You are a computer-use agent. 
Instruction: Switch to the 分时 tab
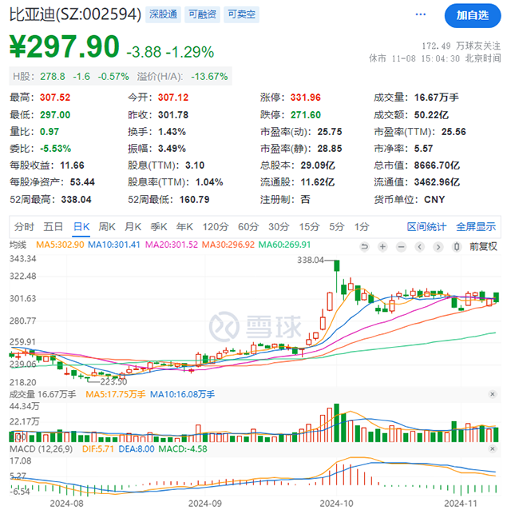[24, 226]
